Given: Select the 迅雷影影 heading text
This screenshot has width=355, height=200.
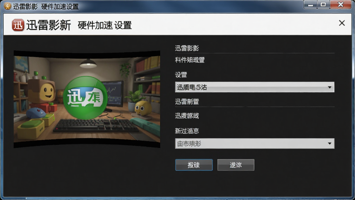Looking at the screenshot, I should pyautogui.click(x=187, y=48).
